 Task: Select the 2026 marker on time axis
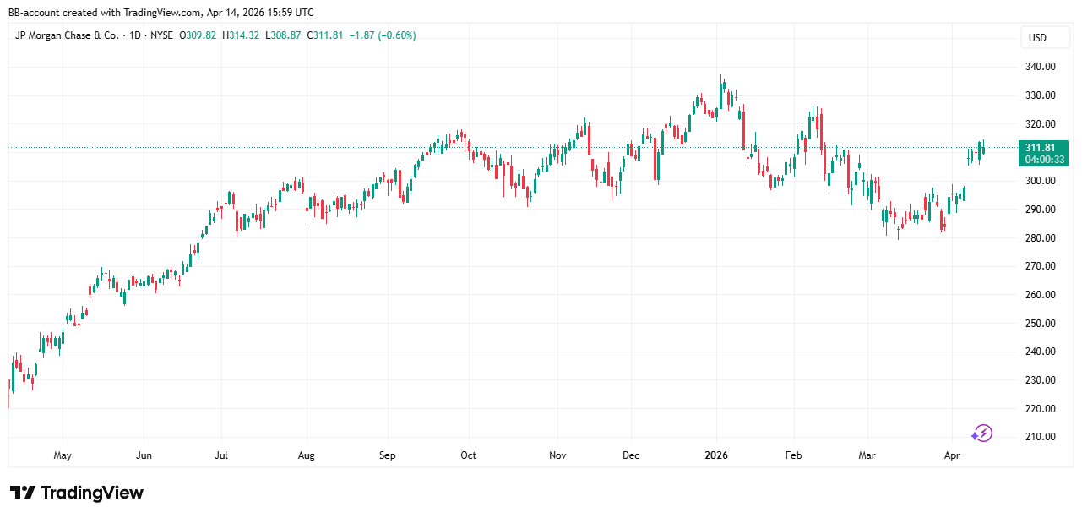tap(715, 455)
